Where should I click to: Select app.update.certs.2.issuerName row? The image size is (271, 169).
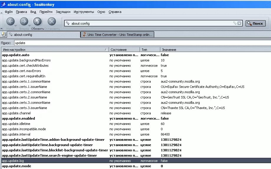[136, 97]
